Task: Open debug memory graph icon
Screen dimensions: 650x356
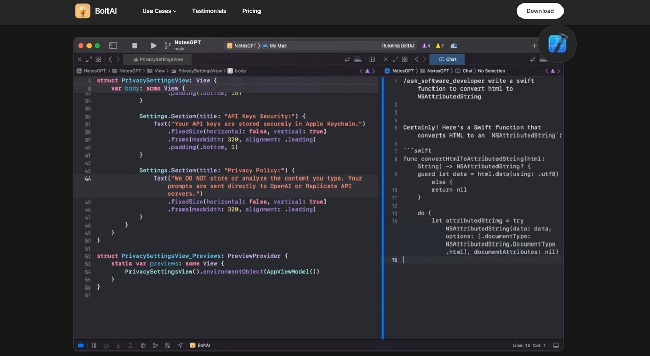Action: tap(155, 345)
